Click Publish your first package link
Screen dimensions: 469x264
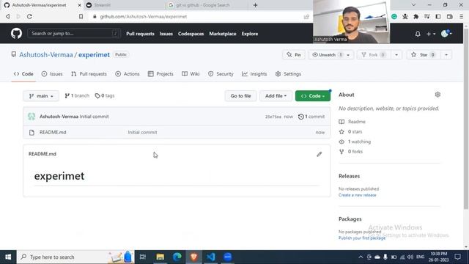[x=362, y=238]
